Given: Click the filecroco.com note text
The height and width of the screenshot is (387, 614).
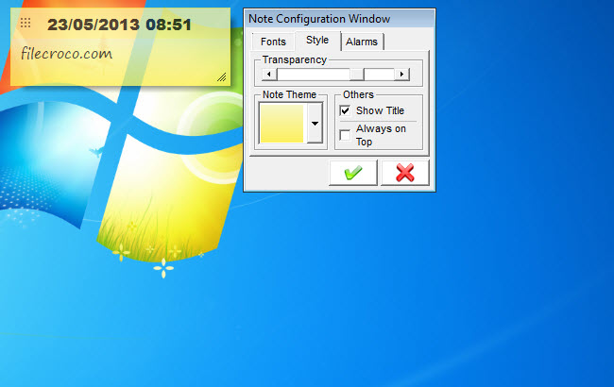Looking at the screenshot, I should coord(66,54).
